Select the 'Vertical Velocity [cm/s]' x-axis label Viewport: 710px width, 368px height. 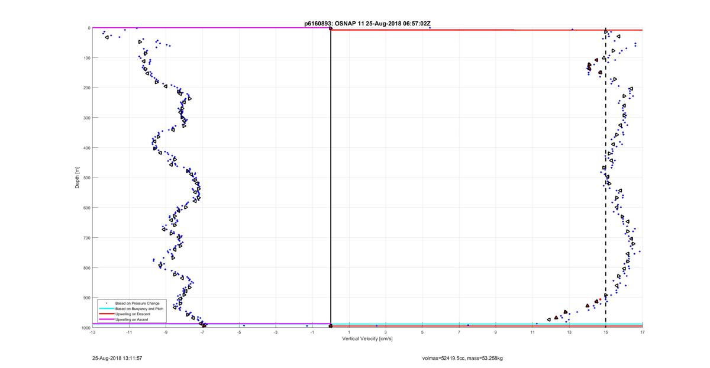pos(367,339)
